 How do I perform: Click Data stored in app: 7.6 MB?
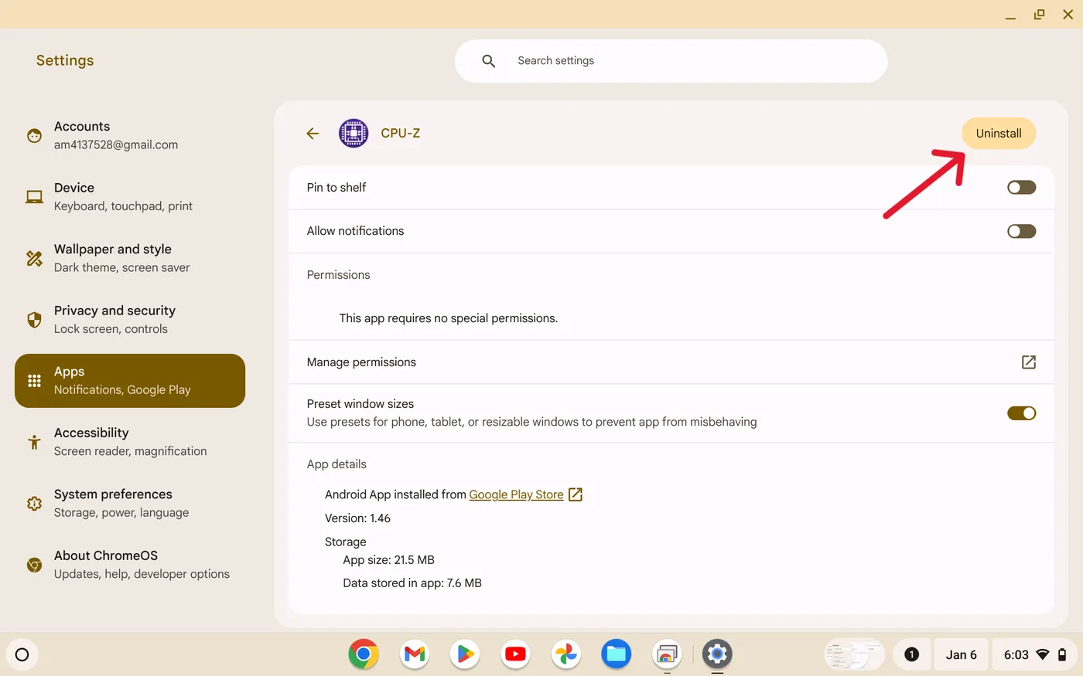tap(412, 583)
